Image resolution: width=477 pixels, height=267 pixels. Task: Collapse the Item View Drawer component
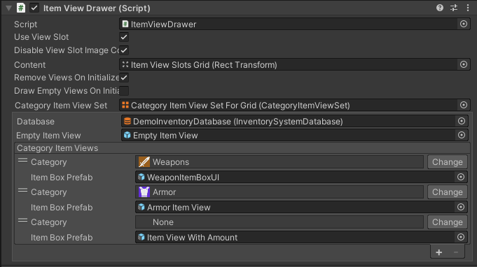9,8
